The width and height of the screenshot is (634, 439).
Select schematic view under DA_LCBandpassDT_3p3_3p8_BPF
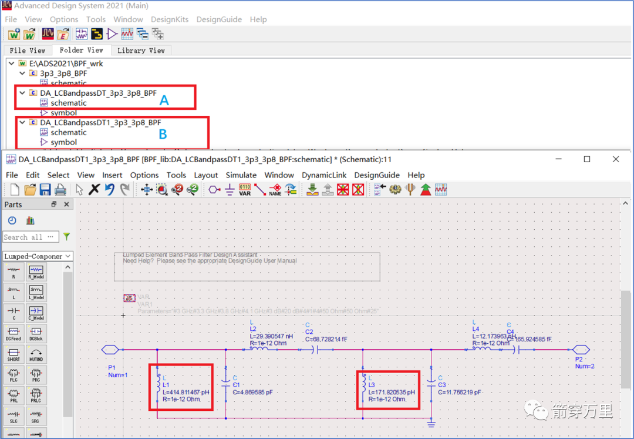pyautogui.click(x=63, y=103)
